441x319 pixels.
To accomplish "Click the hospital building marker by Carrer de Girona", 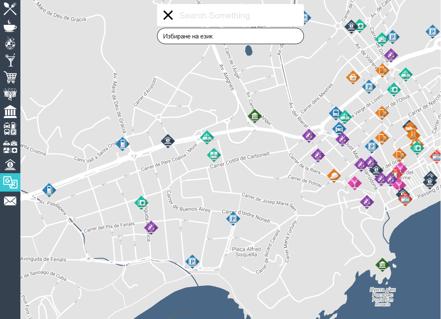I will click(382, 39).
